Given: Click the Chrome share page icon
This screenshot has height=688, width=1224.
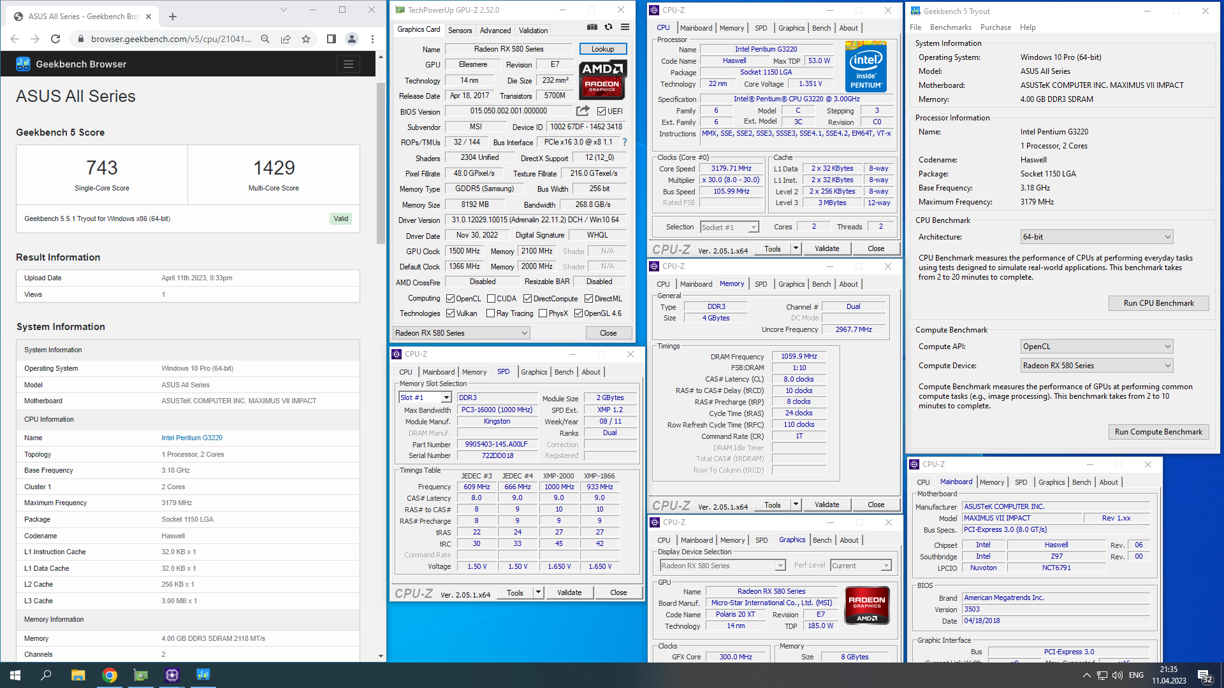Looking at the screenshot, I should tap(286, 39).
